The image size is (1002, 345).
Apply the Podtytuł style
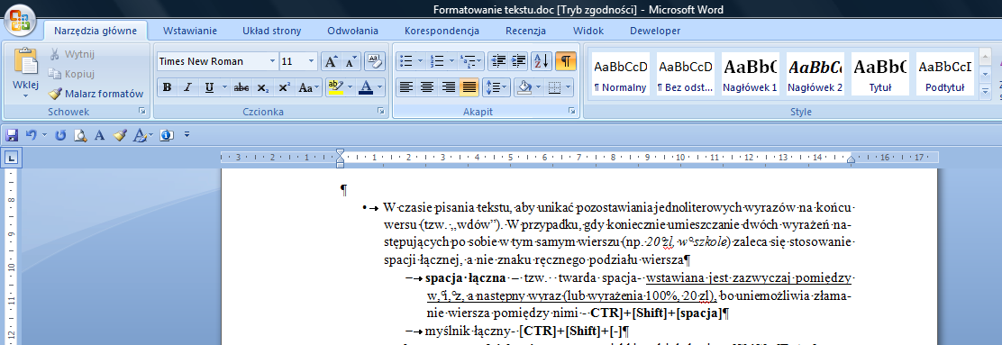[944, 74]
